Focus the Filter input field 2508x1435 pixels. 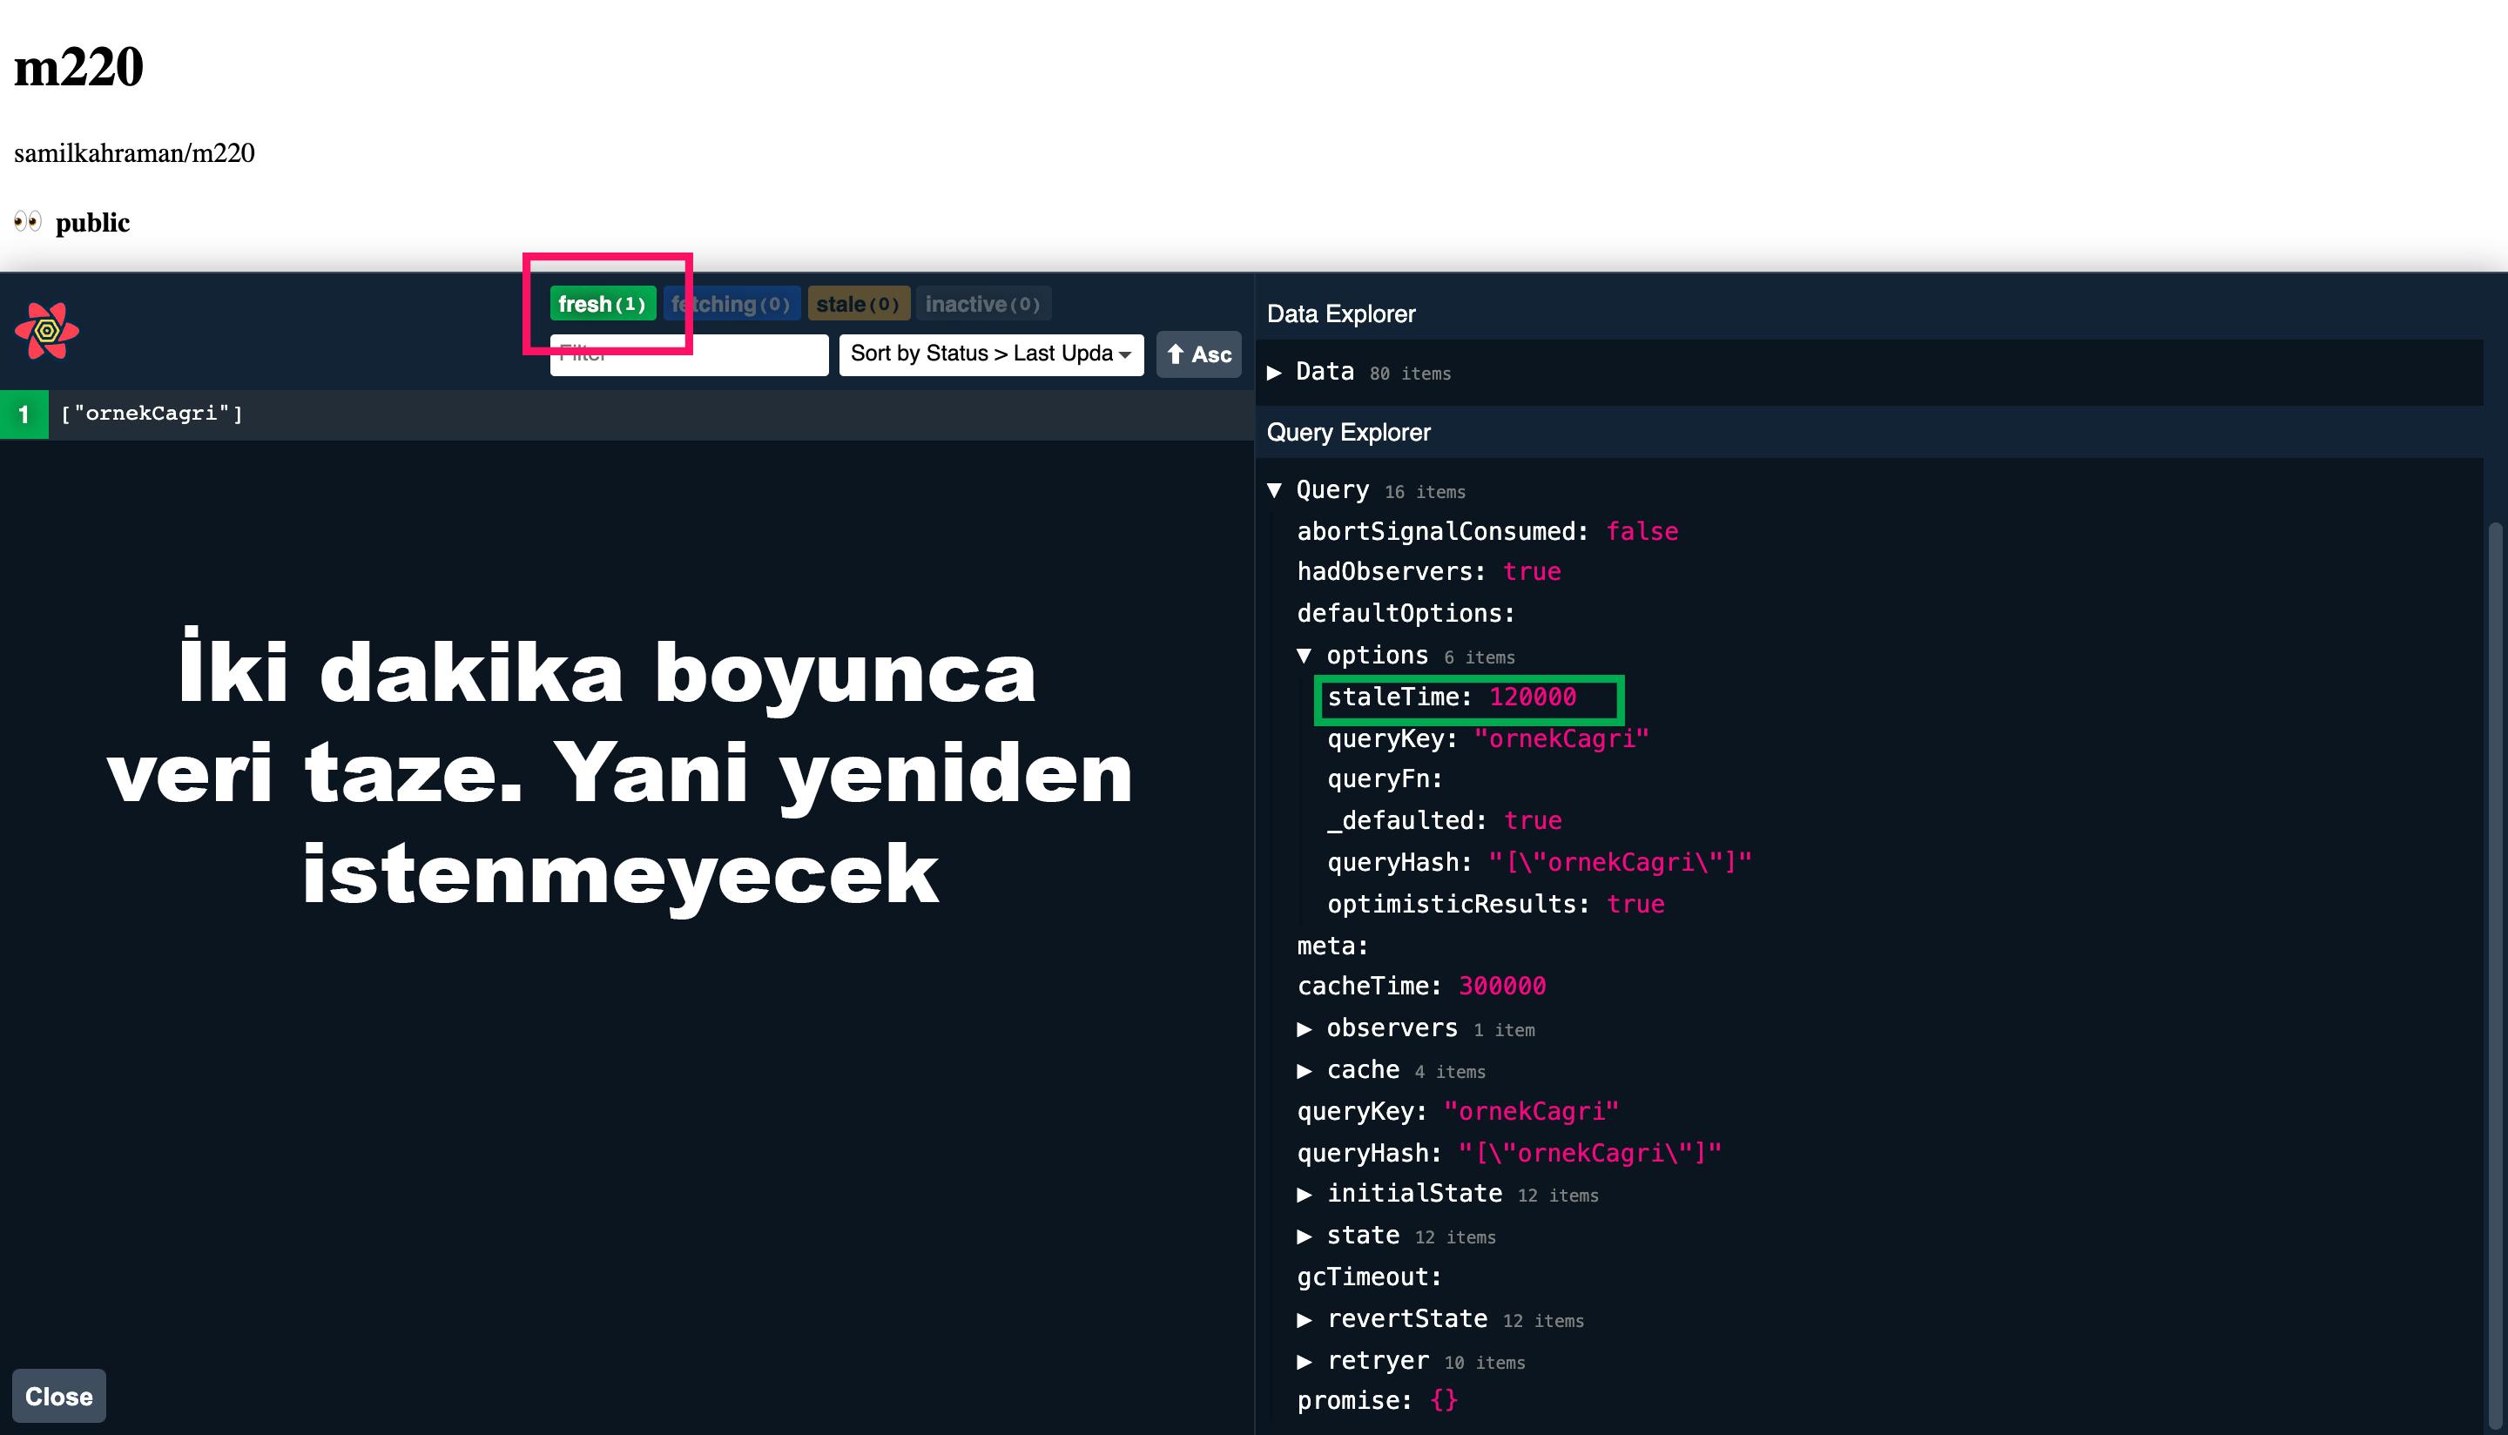[689, 354]
